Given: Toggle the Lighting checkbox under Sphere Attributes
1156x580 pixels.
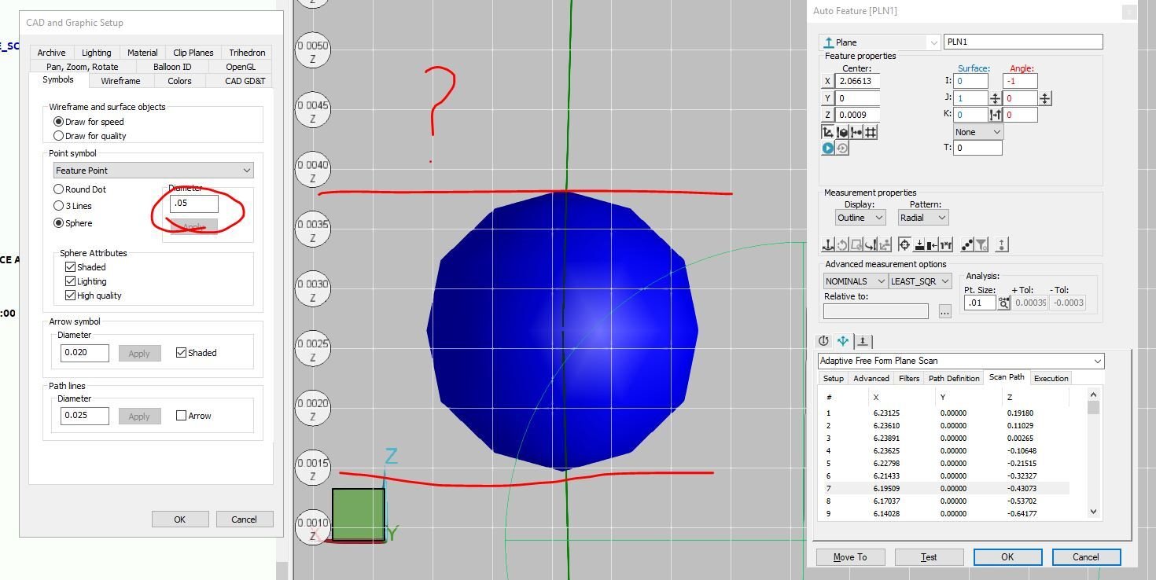Looking at the screenshot, I should [70, 281].
